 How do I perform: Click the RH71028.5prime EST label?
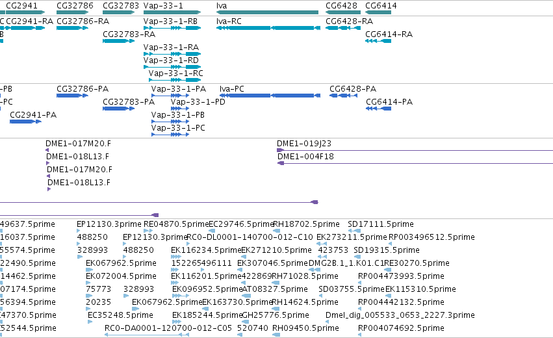point(305,276)
